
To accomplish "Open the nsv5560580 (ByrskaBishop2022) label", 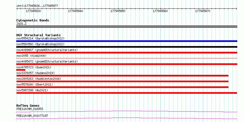I will 40,44.
